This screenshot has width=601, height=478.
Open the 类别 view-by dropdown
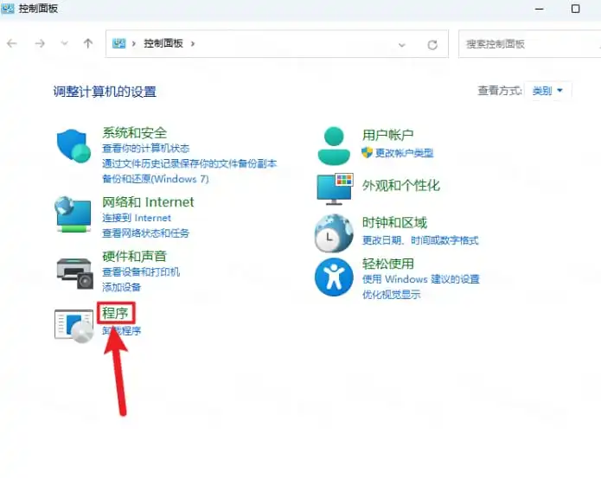point(547,91)
